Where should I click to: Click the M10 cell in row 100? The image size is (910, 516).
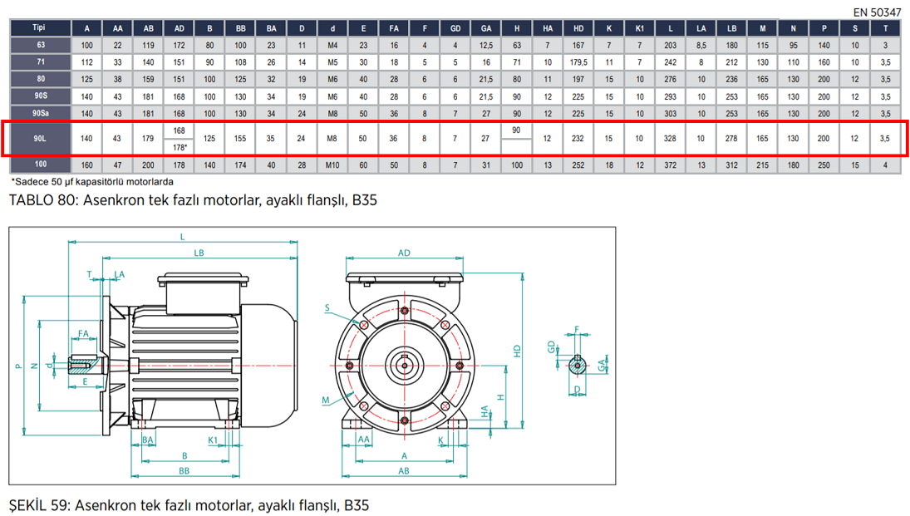point(332,165)
